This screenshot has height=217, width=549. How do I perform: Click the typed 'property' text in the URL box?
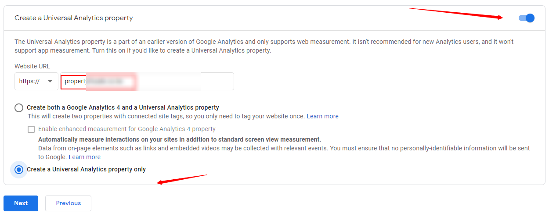(75, 82)
